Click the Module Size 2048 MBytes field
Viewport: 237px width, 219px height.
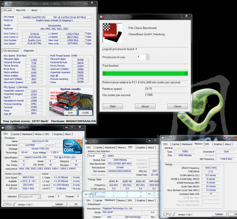tap(120, 160)
